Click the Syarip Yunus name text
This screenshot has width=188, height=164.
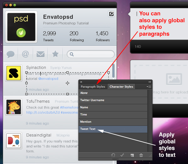pos(61,68)
